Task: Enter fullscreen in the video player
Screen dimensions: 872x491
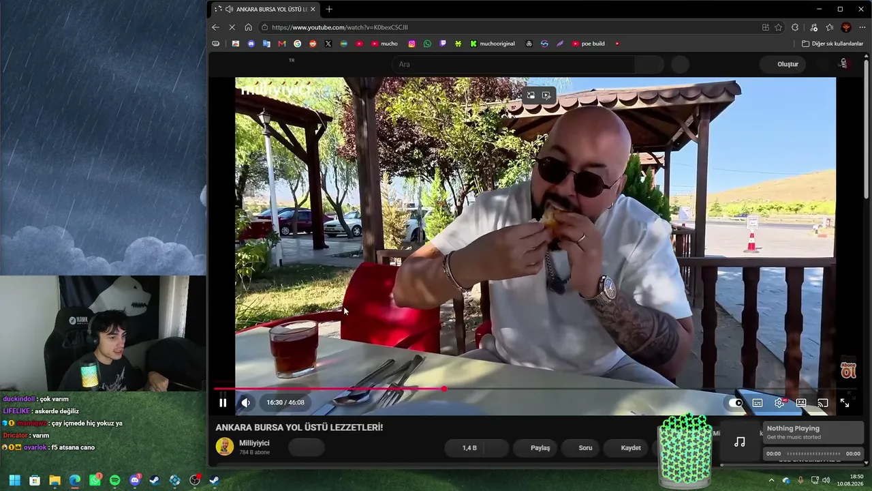Action: pyautogui.click(x=845, y=403)
